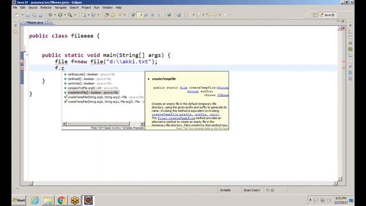Click the Open Task toolbar icon
The height and width of the screenshot is (206, 366).
(x=113, y=15)
